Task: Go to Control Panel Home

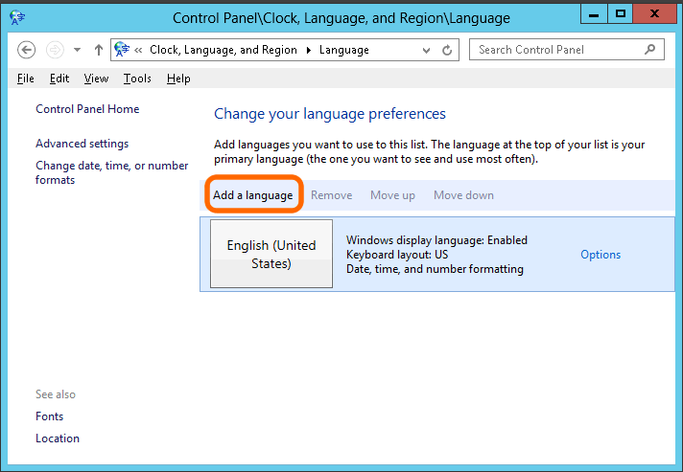Action: click(x=87, y=109)
